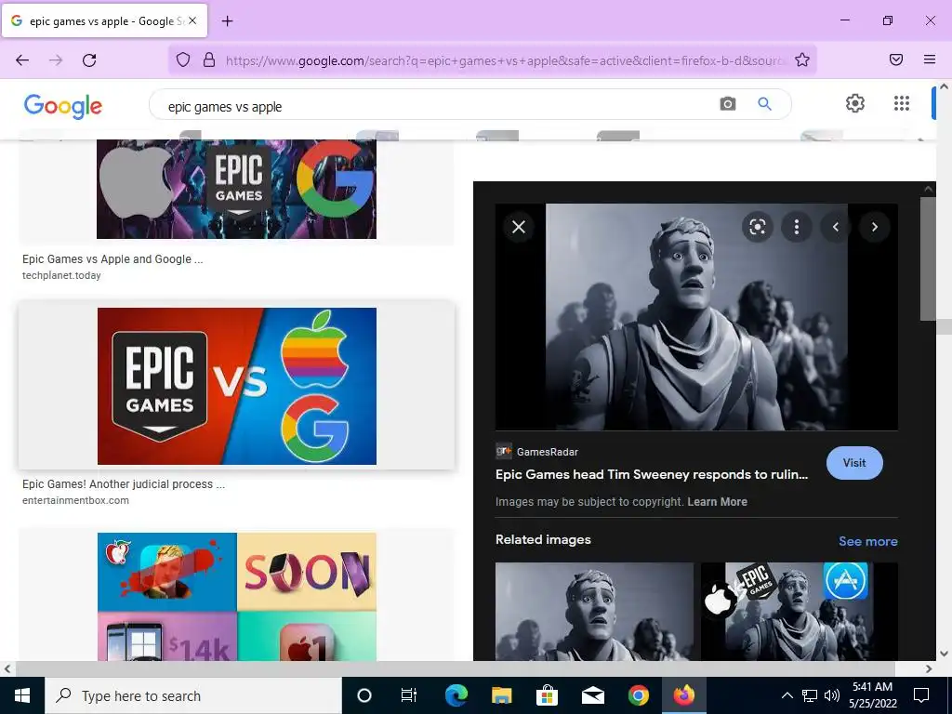This screenshot has width=952, height=714.
Task: Search inside image with Lens icon
Action: click(757, 227)
